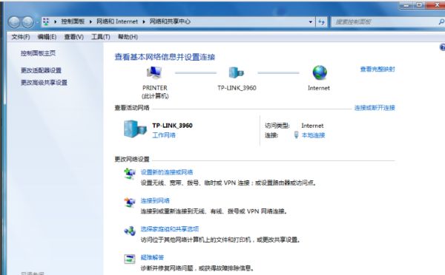Click the icon for 设置新的连接或网络
This screenshot has height=275, width=445.
(x=130, y=174)
